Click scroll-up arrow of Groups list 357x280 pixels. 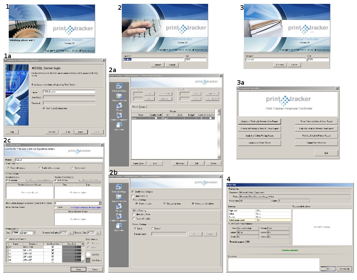click(218, 111)
